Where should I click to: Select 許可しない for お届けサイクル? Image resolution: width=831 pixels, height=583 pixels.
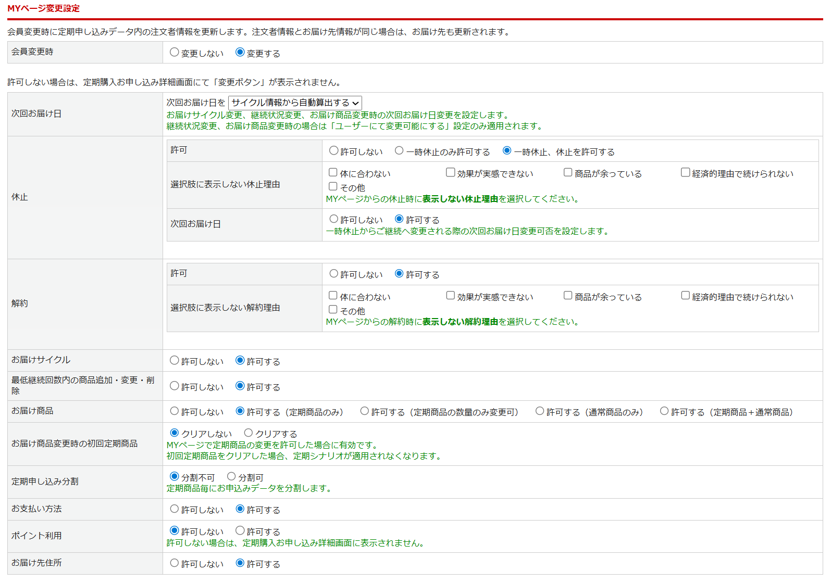(175, 361)
